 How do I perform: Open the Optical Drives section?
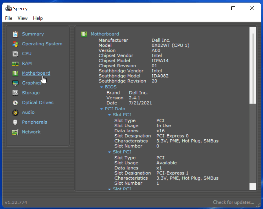[x=38, y=102]
